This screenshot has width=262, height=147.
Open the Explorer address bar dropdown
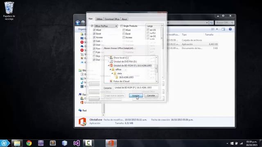click(x=207, y=23)
